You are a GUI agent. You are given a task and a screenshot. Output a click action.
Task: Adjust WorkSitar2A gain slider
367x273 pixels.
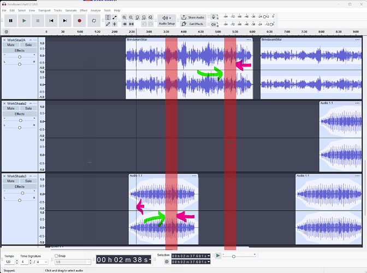point(20,57)
